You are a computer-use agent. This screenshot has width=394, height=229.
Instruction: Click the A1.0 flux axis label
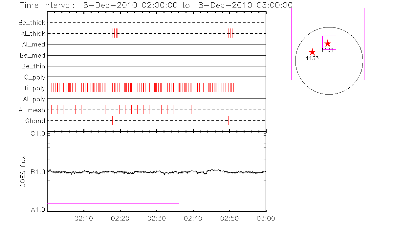pos(38,210)
